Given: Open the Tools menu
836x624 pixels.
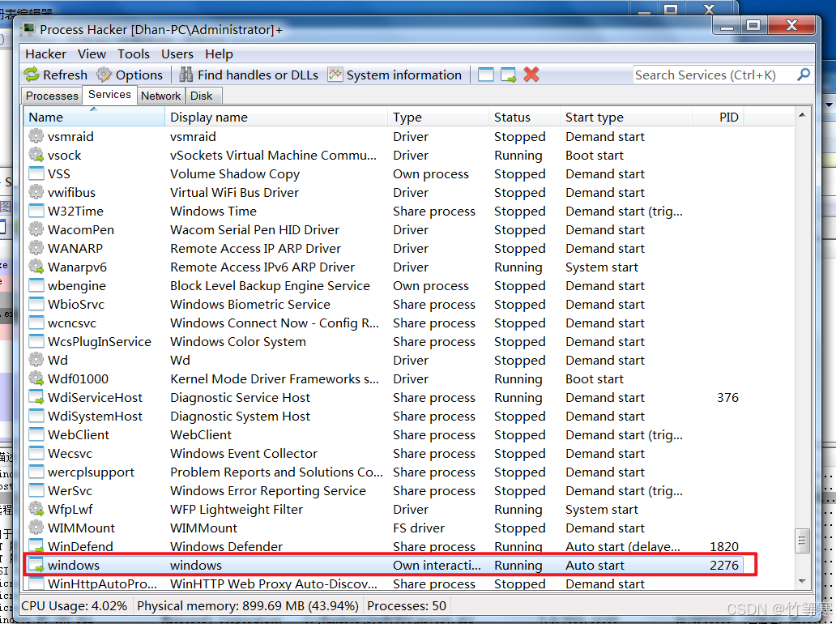Looking at the screenshot, I should click(134, 53).
